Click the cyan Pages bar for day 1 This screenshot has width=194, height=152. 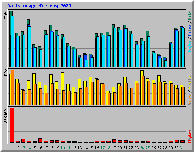[x=13, y=41]
